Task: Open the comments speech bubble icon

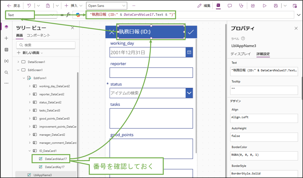Action: (x=230, y=6)
